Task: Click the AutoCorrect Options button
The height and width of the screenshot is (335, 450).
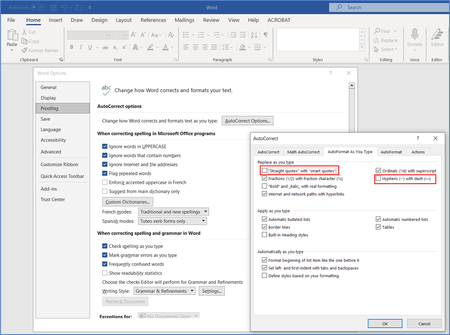Action: click(x=247, y=121)
